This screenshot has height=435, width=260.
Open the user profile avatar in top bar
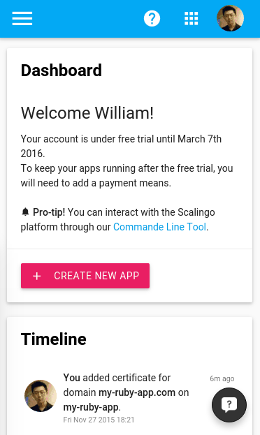click(230, 18)
